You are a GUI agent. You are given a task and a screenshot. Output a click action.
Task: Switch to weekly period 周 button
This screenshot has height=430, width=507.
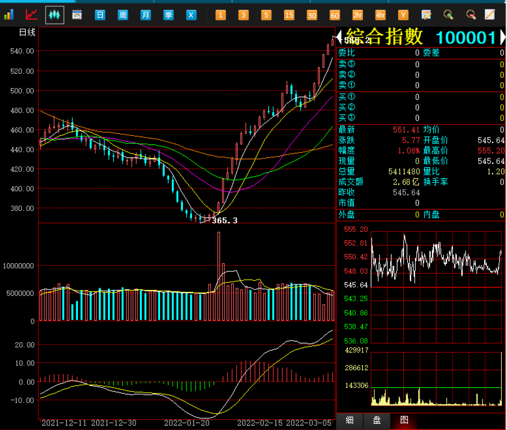[123, 15]
